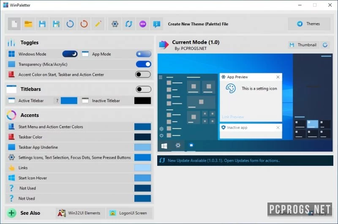Click the Start Icon Hover Windows logo icon
338x224 pixels.
coord(12,178)
